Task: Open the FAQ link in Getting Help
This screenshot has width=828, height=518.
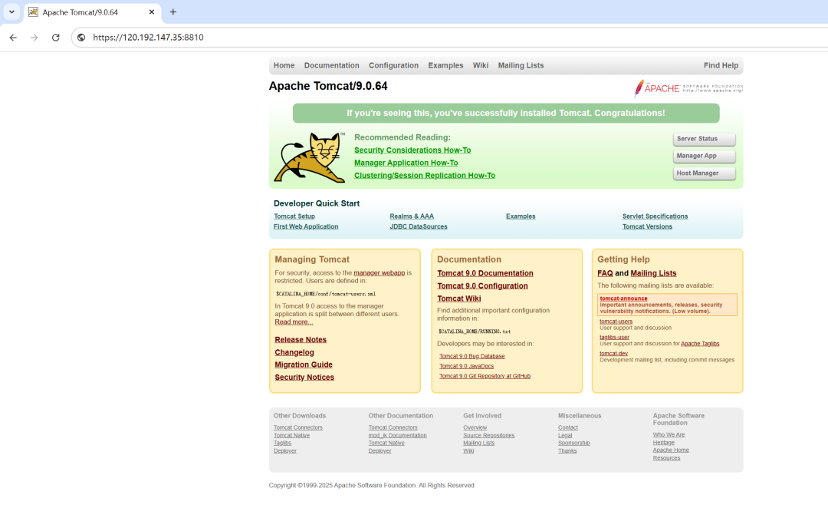Action: 605,273
